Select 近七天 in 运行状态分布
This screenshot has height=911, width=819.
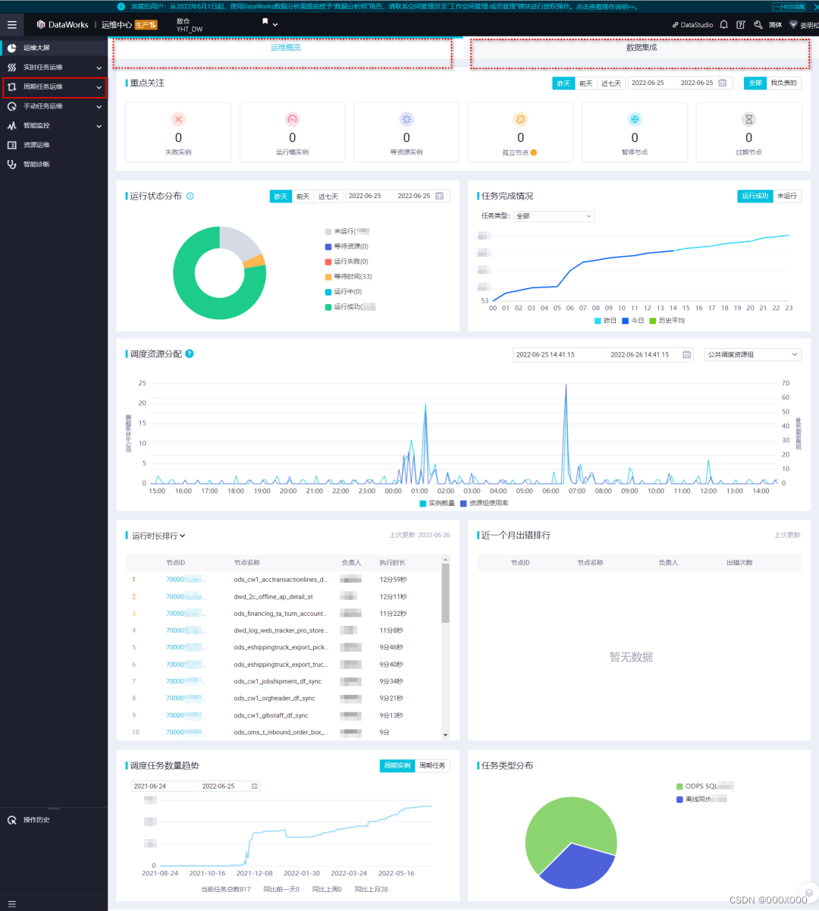pos(328,196)
